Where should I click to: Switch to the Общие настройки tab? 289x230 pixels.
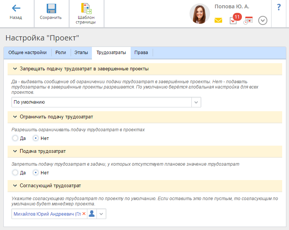tap(27, 53)
